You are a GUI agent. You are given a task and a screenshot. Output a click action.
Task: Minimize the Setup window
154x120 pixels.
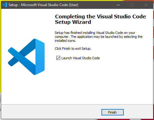pyautogui.click(x=118, y=5)
